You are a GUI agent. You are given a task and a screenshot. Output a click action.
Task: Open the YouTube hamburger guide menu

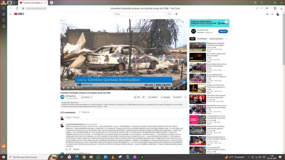(x=11, y=14)
